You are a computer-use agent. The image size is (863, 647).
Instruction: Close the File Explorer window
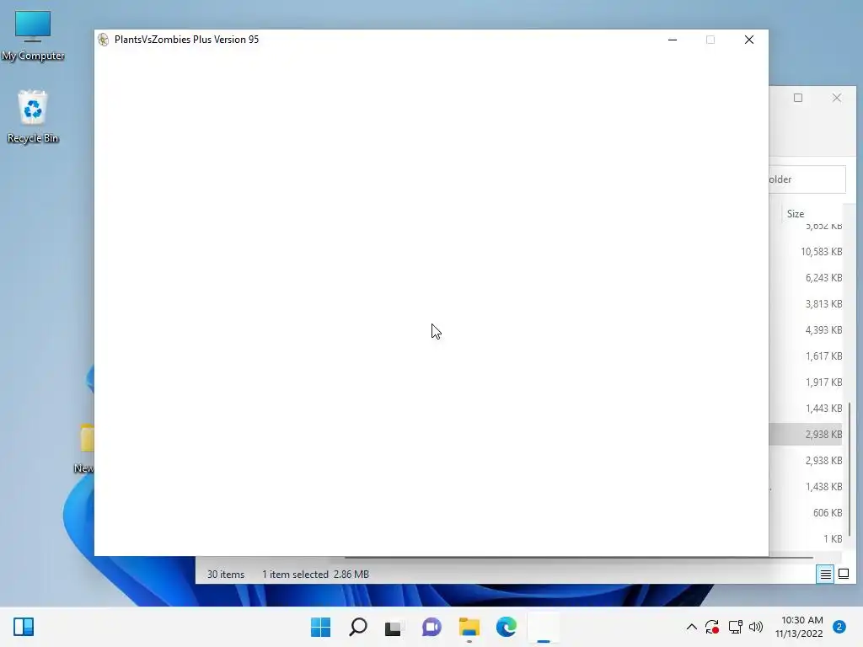(837, 98)
